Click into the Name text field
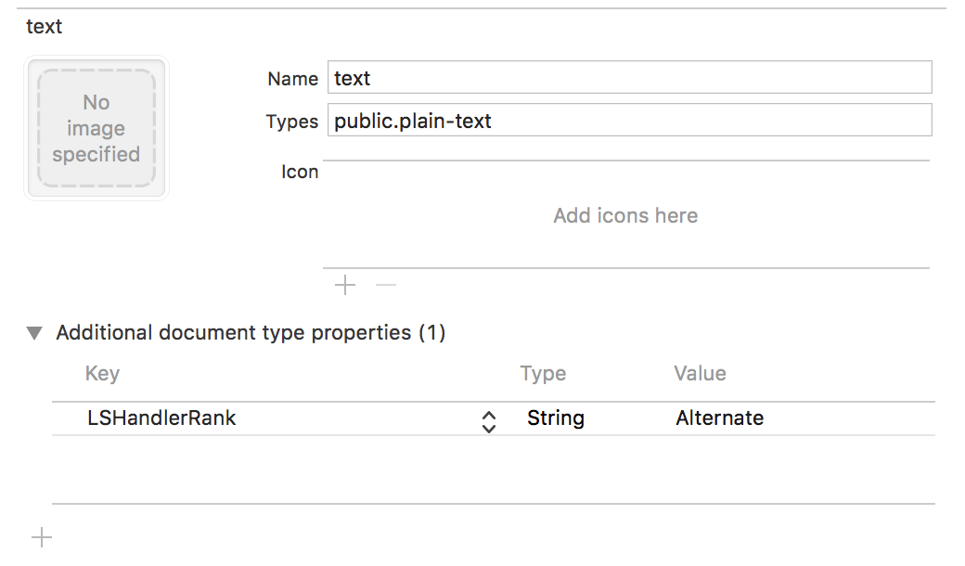Image resolution: width=965 pixels, height=566 pixels. [629, 78]
